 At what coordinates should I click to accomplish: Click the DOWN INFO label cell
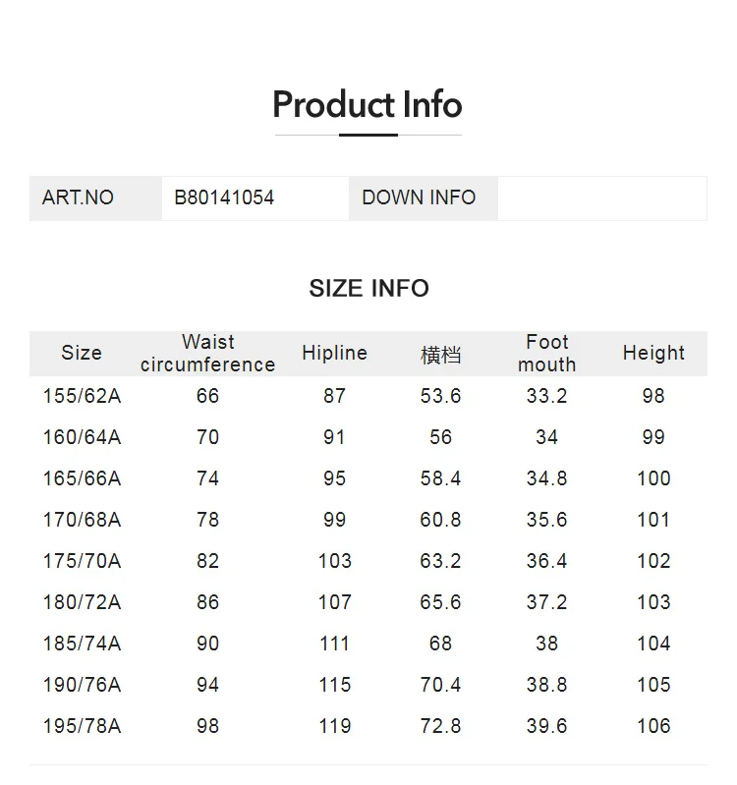(x=424, y=198)
